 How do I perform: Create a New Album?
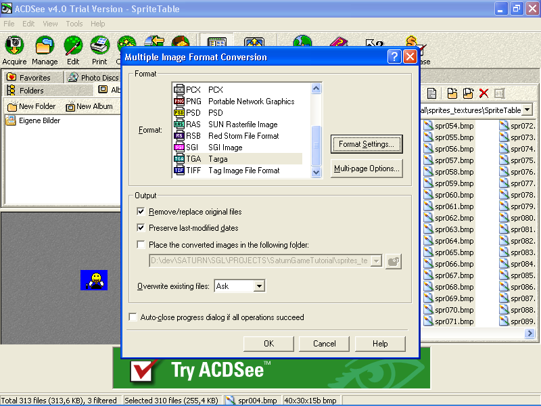(89, 107)
